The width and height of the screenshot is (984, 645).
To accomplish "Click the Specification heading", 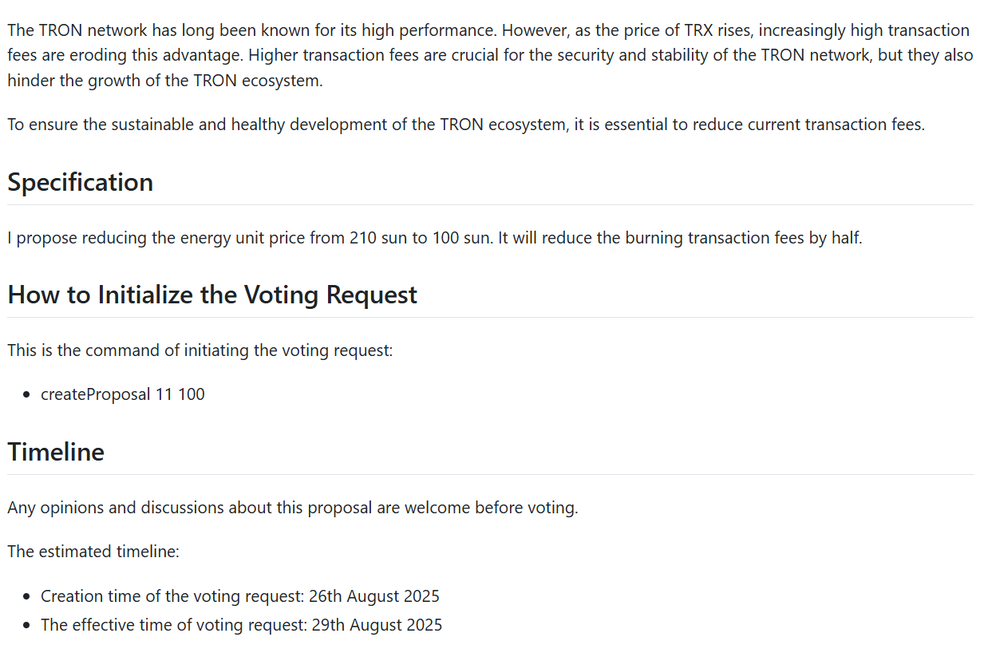I will [80, 182].
